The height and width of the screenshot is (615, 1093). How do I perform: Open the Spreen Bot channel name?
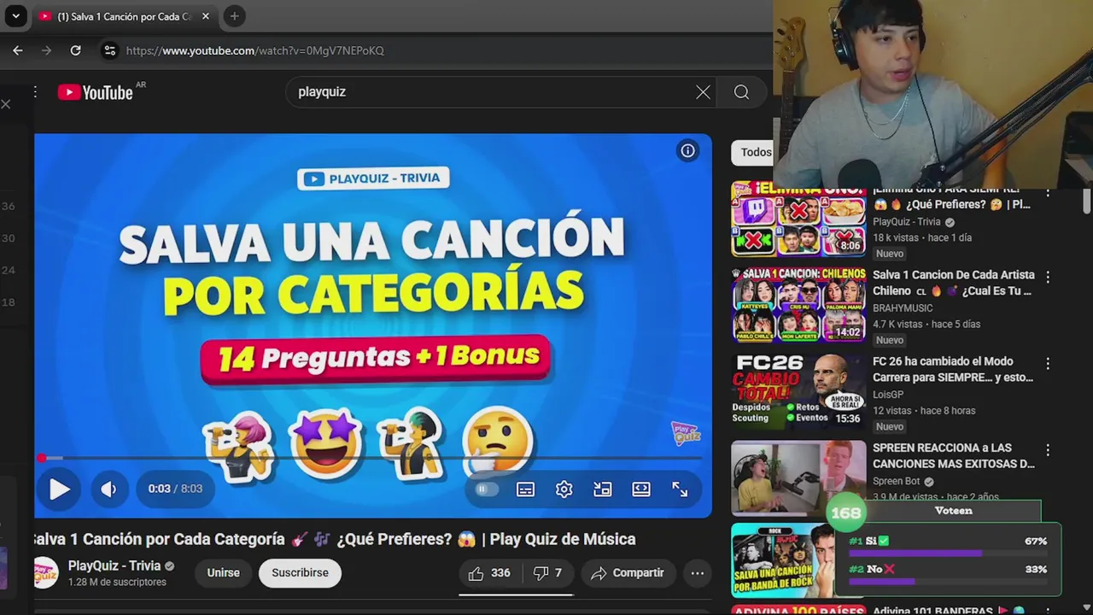[x=897, y=481]
